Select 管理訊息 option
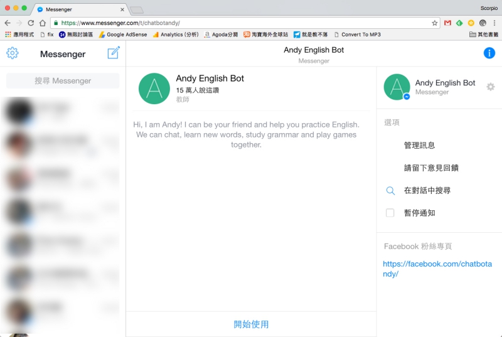This screenshot has width=502, height=337. (419, 146)
